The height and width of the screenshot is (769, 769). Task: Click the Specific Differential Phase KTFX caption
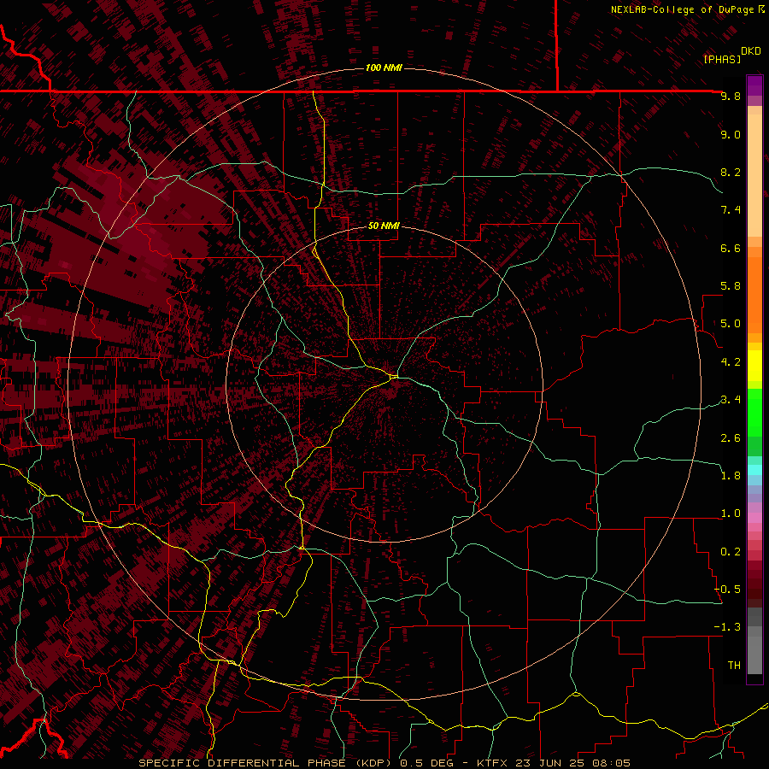click(384, 763)
